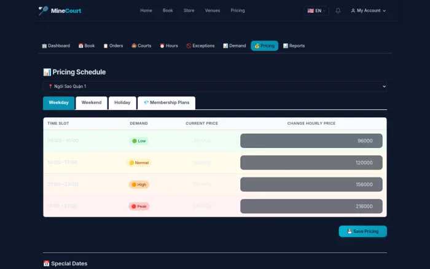Image resolution: width=430 pixels, height=269 pixels.
Task: Click the CHANGE HOURLY PRICE column header
Action: click(311, 123)
